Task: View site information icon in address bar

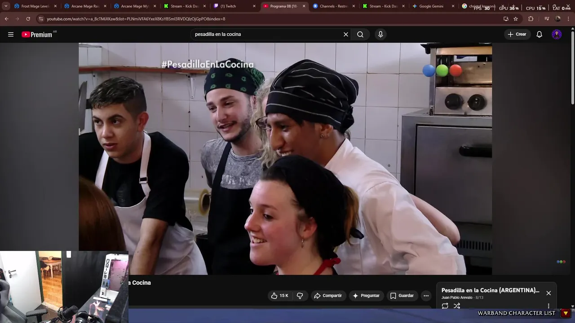Action: click(x=41, y=19)
